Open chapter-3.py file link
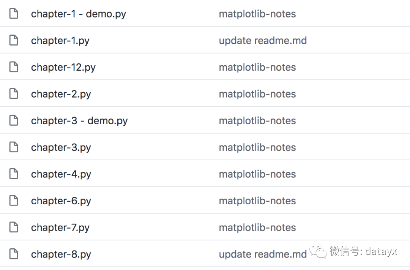The height and width of the screenshot is (270, 410). point(61,148)
